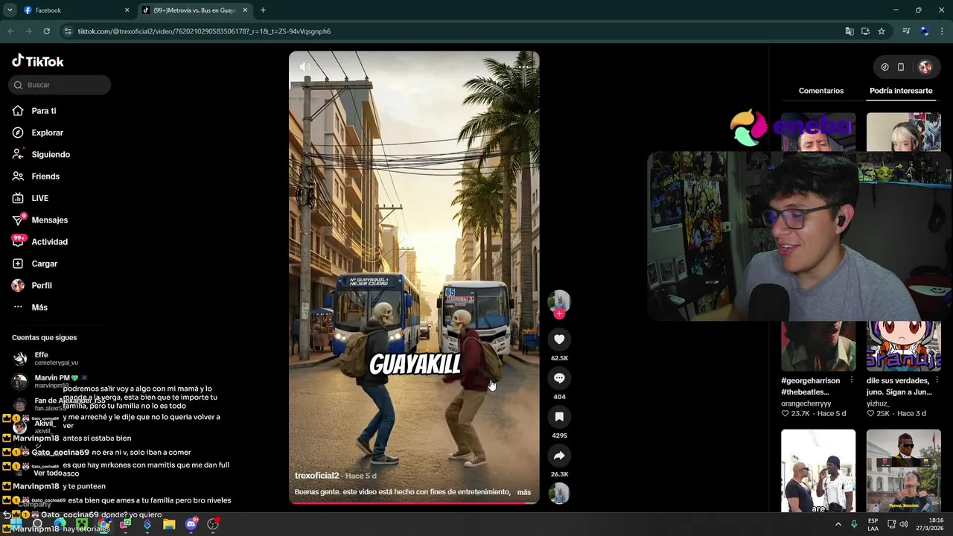This screenshot has width=953, height=536.
Task: Open a new browser tab
Action: coord(263,10)
